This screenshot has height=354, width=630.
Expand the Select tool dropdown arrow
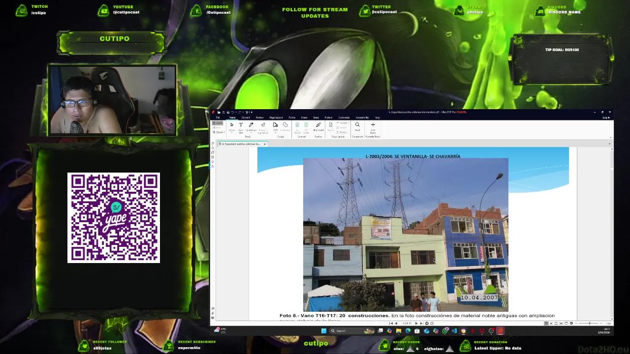tap(232, 133)
